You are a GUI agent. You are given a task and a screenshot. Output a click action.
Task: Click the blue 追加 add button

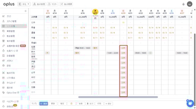pos(44,104)
